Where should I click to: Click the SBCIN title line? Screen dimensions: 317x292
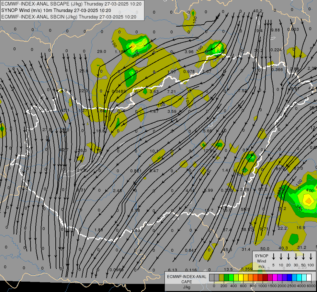[69, 17]
